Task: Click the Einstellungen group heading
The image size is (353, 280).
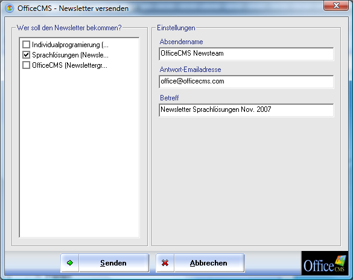Action: (x=176, y=28)
